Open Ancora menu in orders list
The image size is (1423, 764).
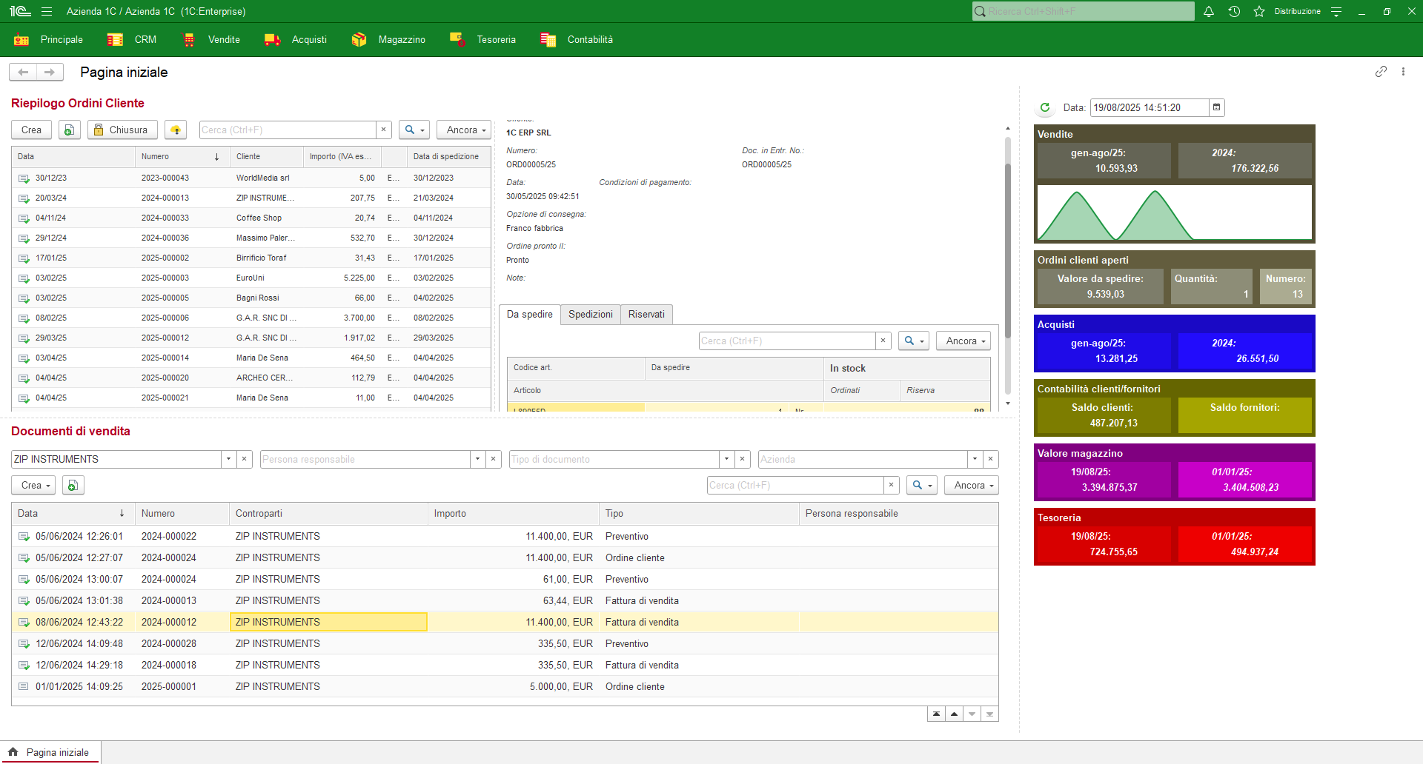click(x=464, y=130)
